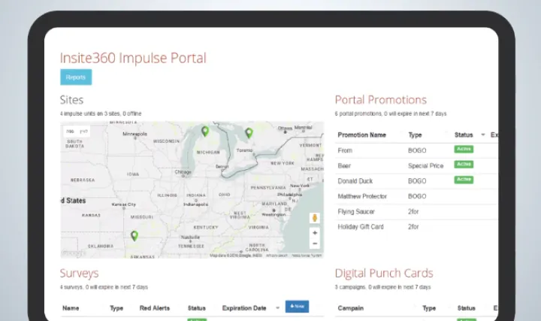The width and height of the screenshot is (541, 321).
Task: Zoom in on the Sites map
Action: tap(314, 233)
